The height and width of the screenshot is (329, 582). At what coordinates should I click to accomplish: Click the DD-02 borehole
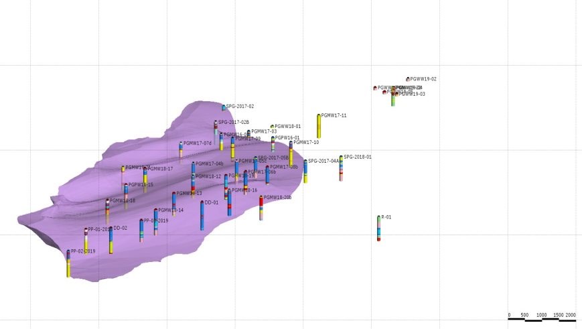[x=111, y=240]
